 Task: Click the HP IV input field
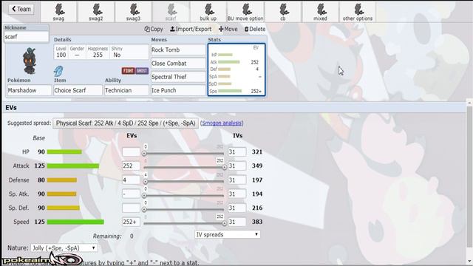click(x=237, y=151)
